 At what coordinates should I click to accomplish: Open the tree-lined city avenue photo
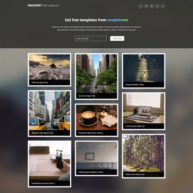[96, 76]
